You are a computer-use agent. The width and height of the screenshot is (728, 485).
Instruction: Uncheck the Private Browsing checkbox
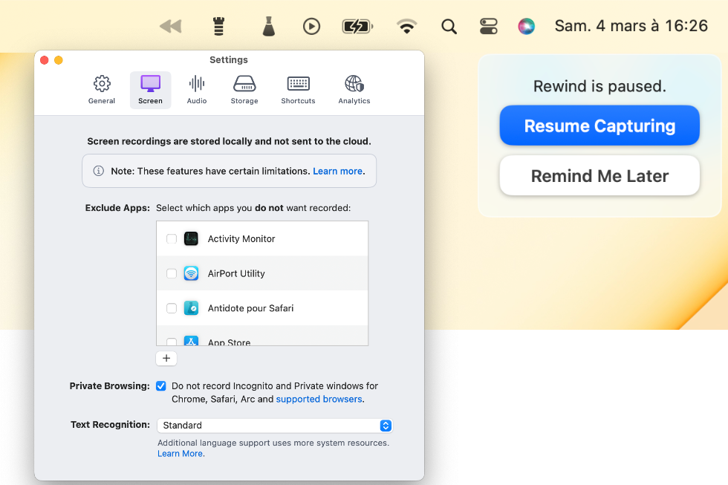(x=161, y=386)
